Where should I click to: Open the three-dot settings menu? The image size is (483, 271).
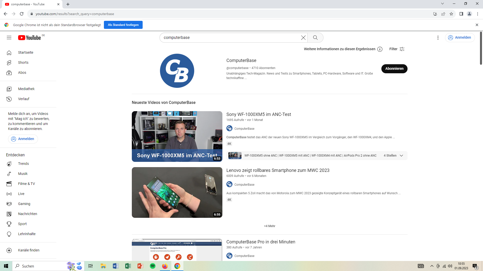pyautogui.click(x=438, y=38)
